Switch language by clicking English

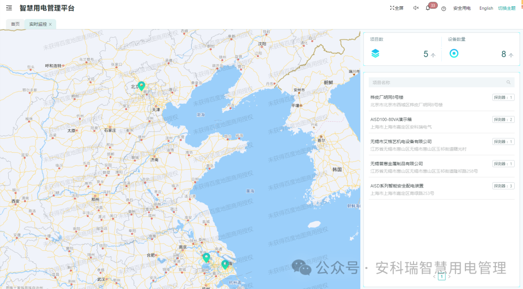click(x=486, y=8)
